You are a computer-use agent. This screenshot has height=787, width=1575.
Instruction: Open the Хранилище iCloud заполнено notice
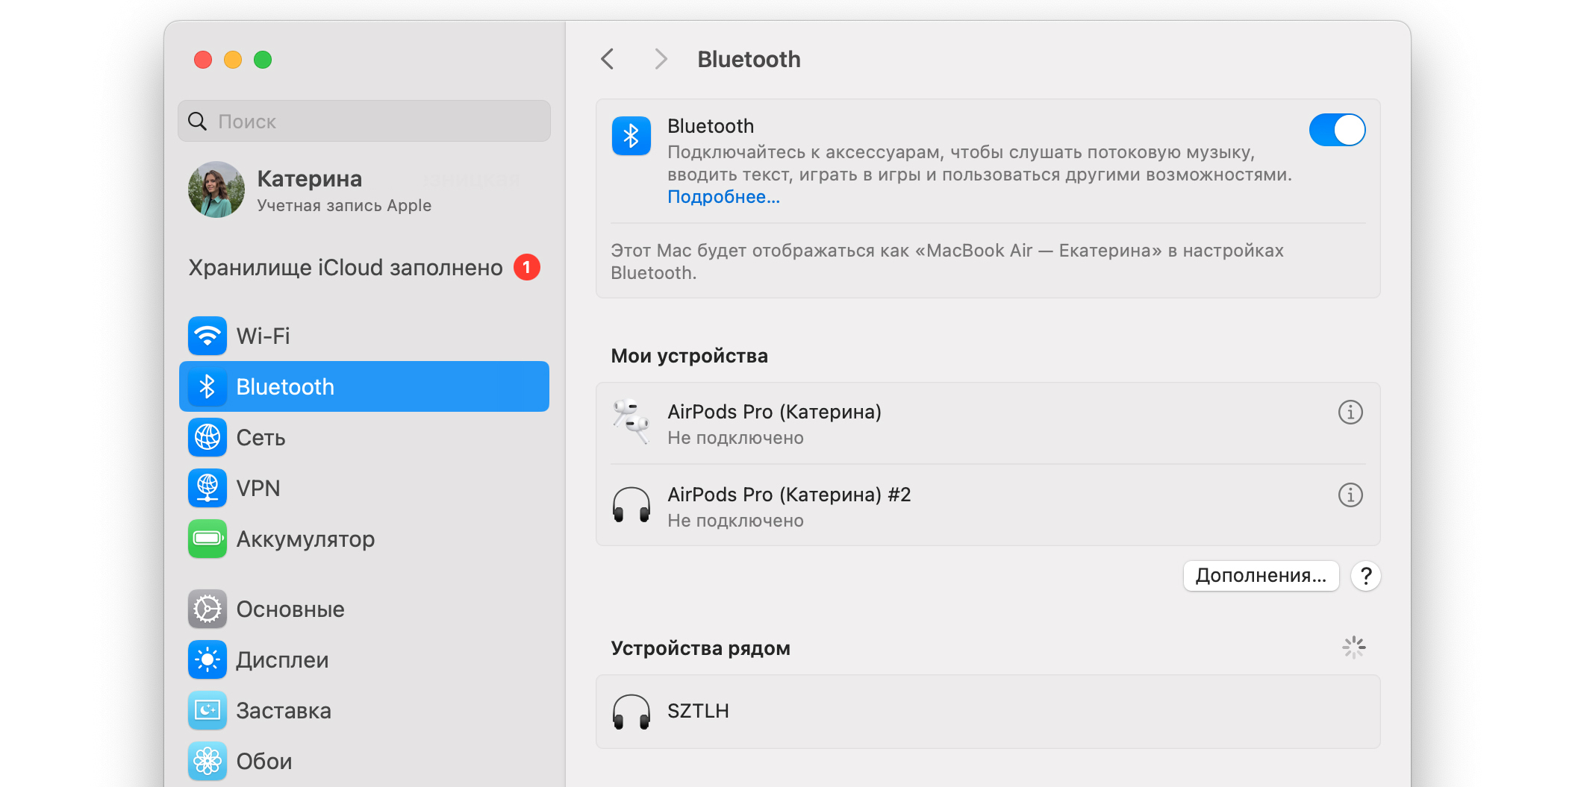(x=364, y=267)
